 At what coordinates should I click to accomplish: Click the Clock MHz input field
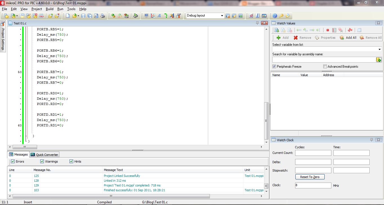[313, 185]
